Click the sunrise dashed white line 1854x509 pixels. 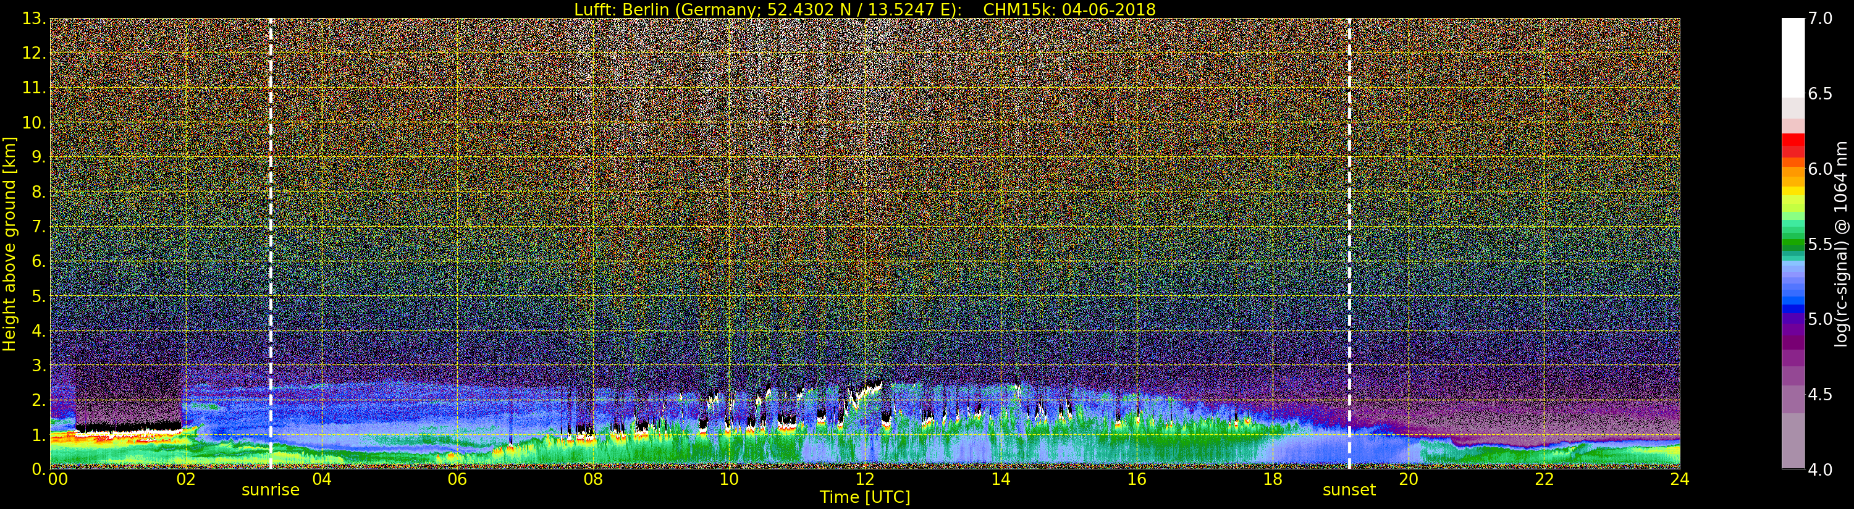(271, 243)
